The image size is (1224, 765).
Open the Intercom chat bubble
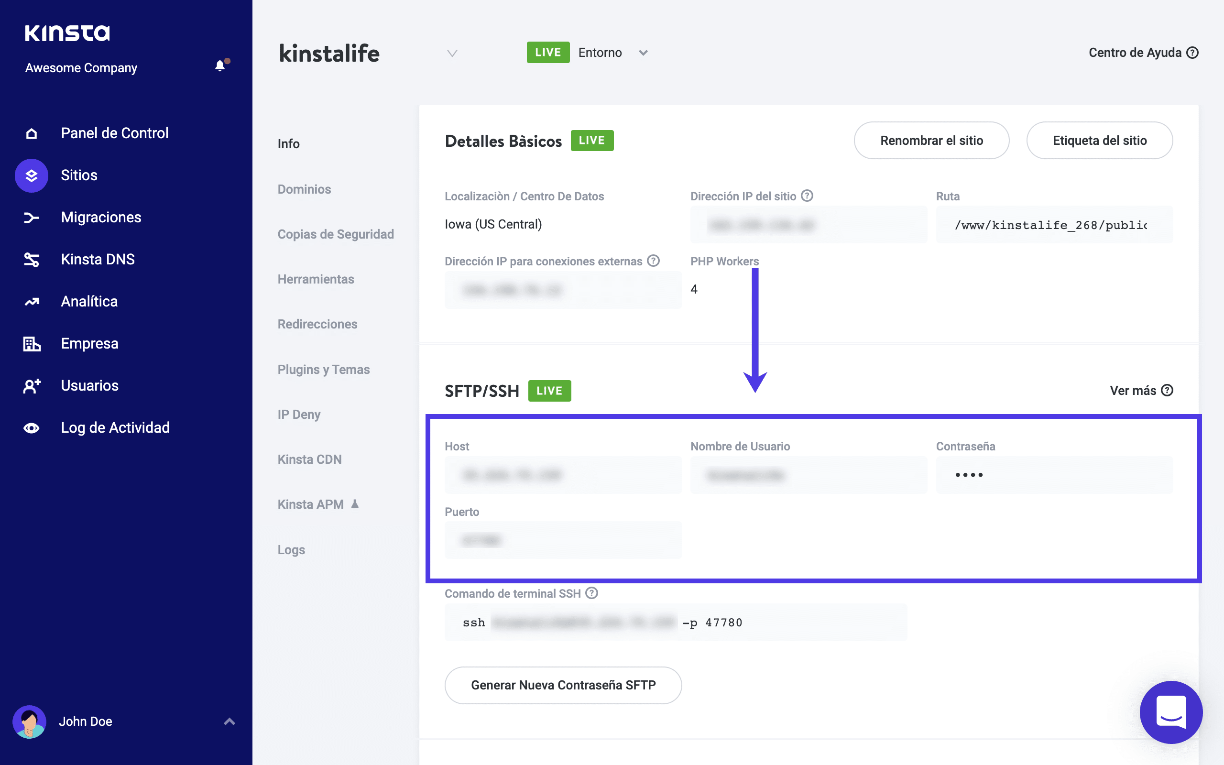1171,712
